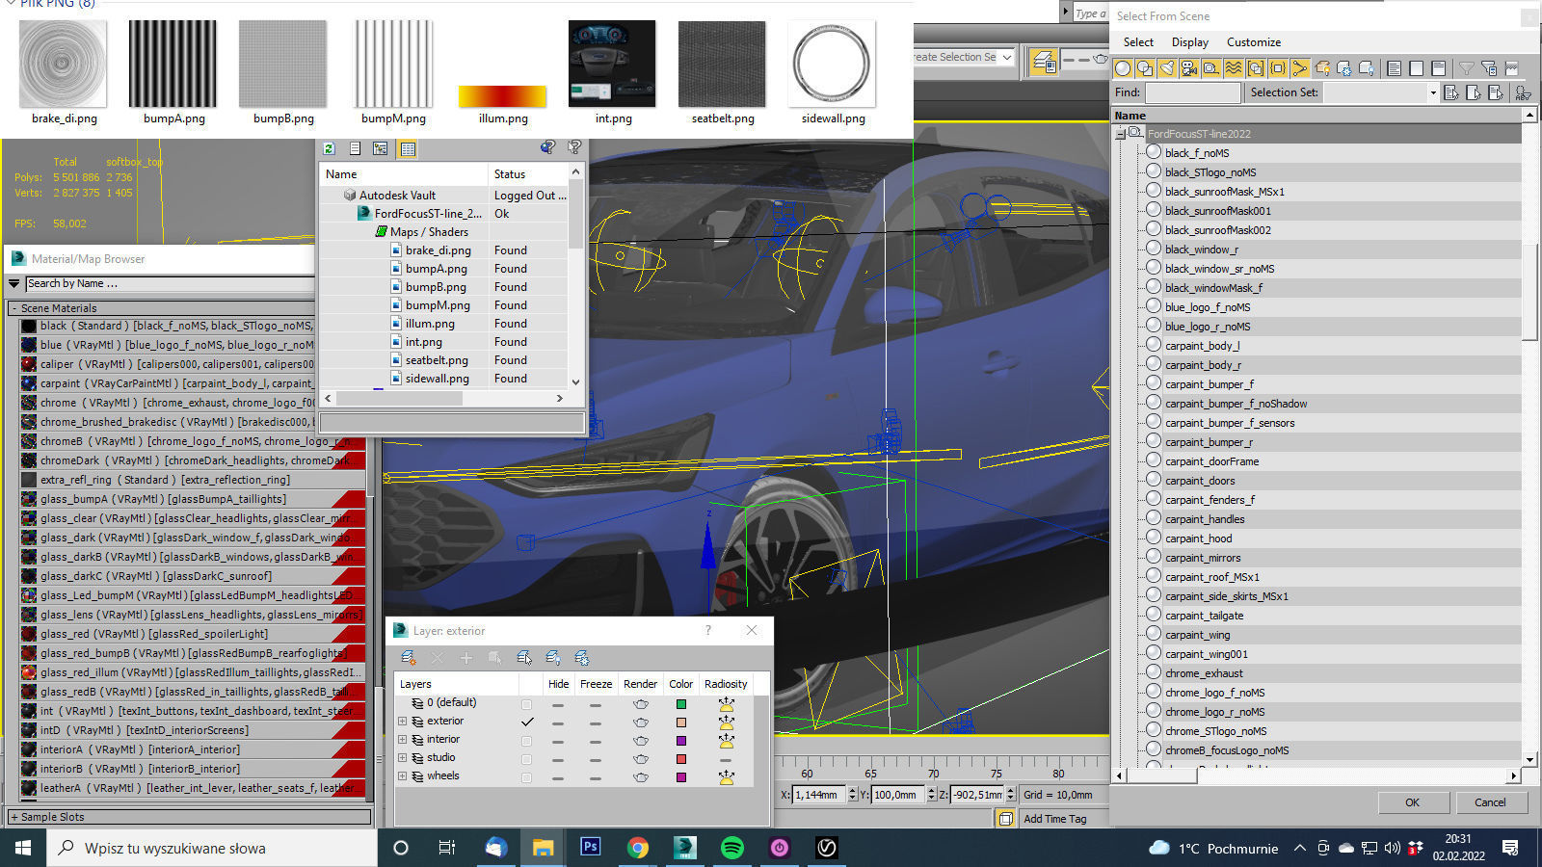Click Freeze/Unfreeze All Layers icon
The height and width of the screenshot is (867, 1542).
(582, 658)
